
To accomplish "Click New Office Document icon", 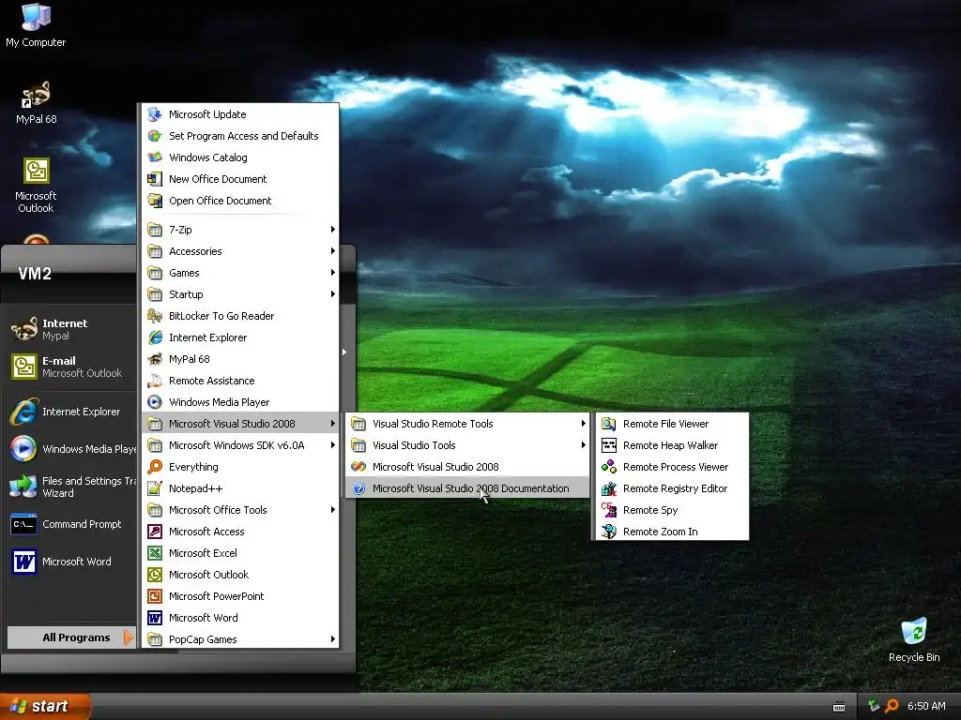I will 155,179.
